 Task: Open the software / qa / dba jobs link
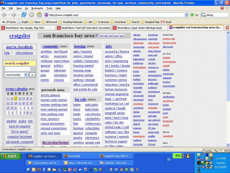pyautogui.click(x=117, y=132)
